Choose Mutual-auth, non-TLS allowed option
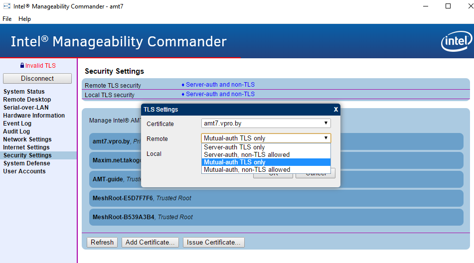 [266, 170]
